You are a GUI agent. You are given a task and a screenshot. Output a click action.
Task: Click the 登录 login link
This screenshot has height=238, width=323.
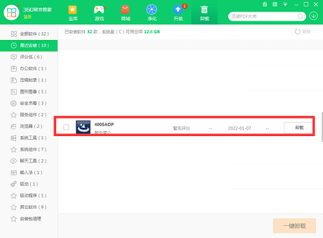(x=27, y=17)
